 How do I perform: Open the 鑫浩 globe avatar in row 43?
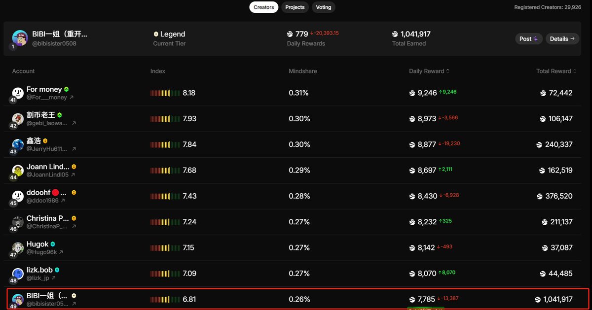point(18,144)
